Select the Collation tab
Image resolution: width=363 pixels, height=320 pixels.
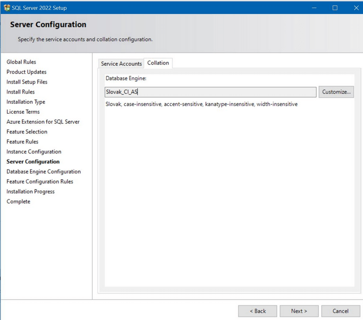[x=158, y=63]
